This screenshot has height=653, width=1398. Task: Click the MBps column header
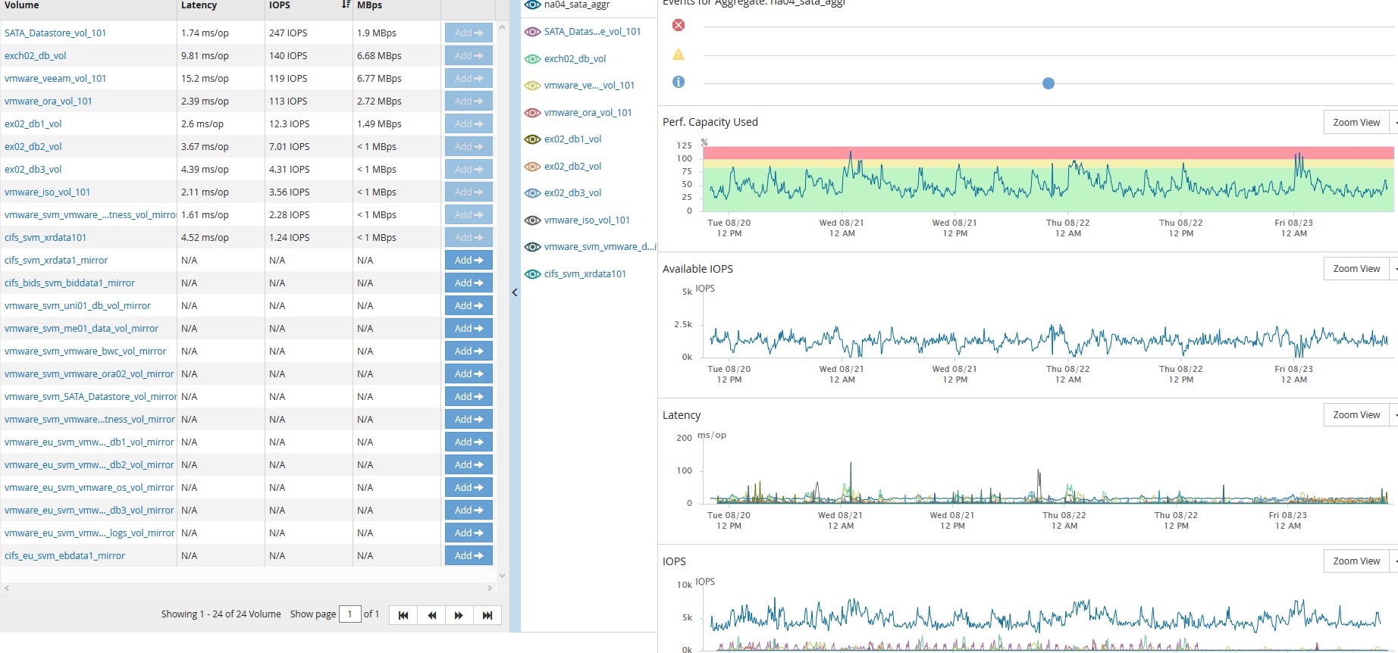369,5
